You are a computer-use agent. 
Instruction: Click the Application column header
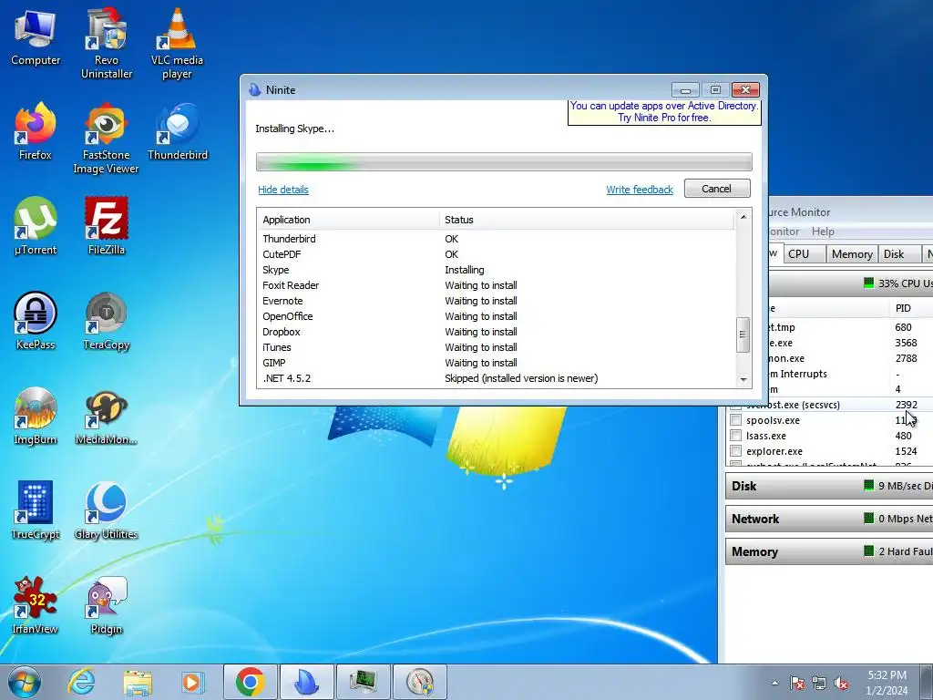coord(348,220)
